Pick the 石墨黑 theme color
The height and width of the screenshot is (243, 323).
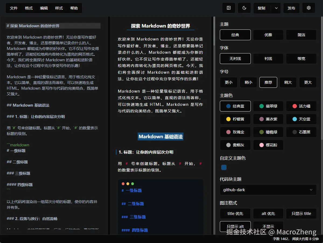coord(301,132)
